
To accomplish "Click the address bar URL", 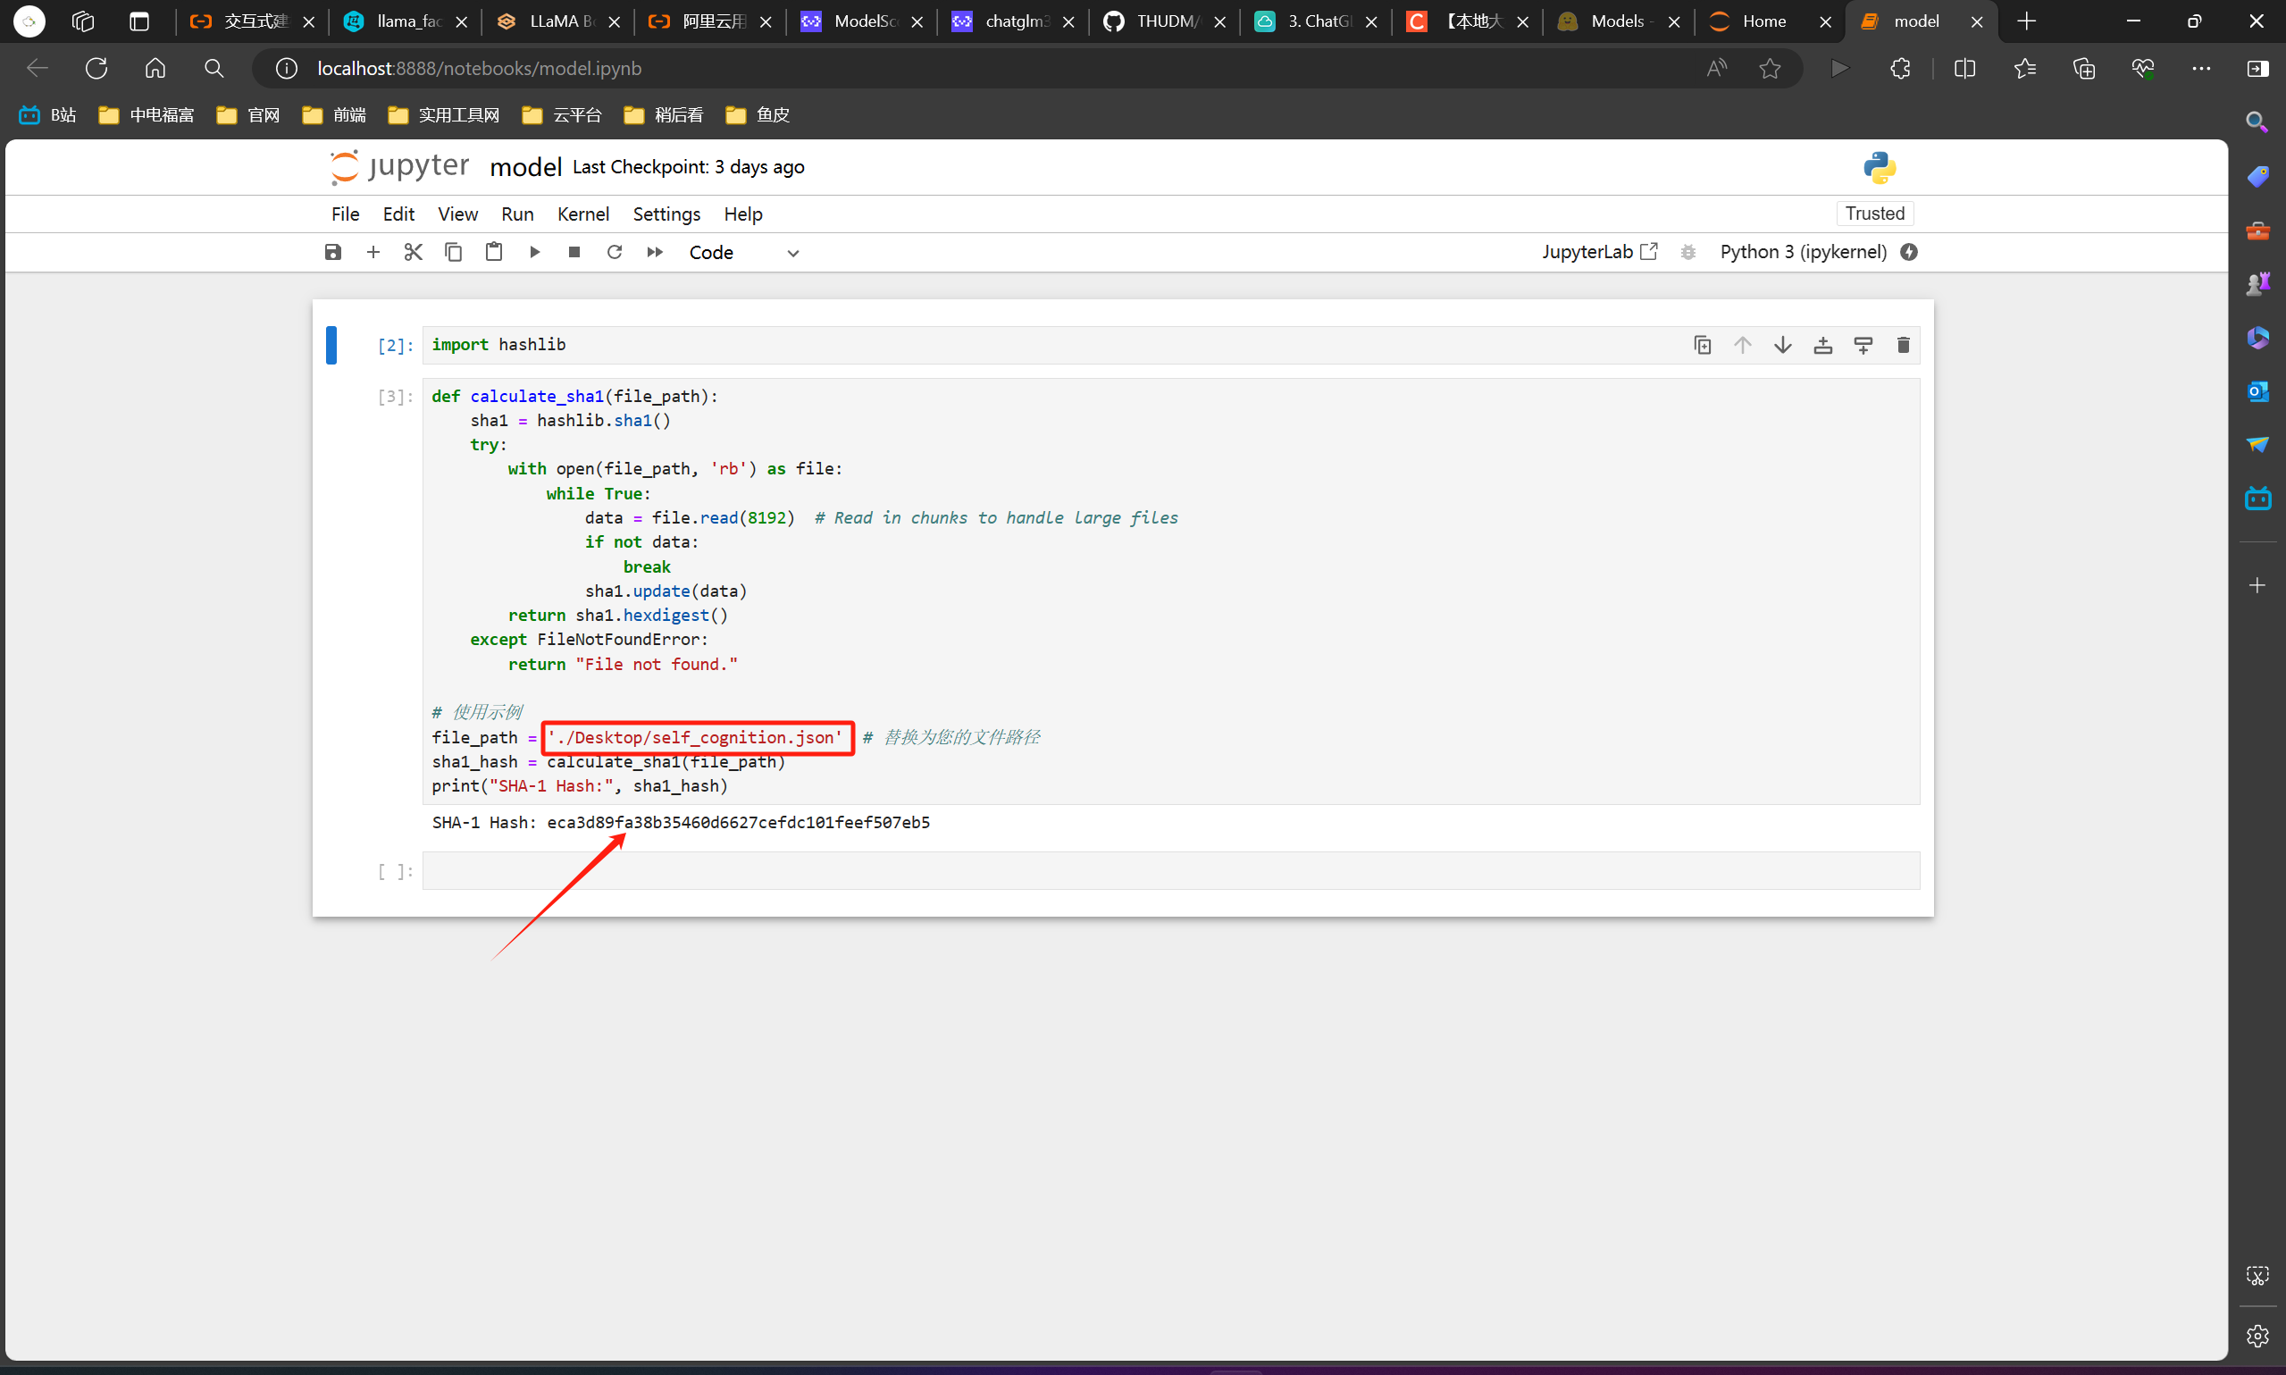I will pos(479,69).
